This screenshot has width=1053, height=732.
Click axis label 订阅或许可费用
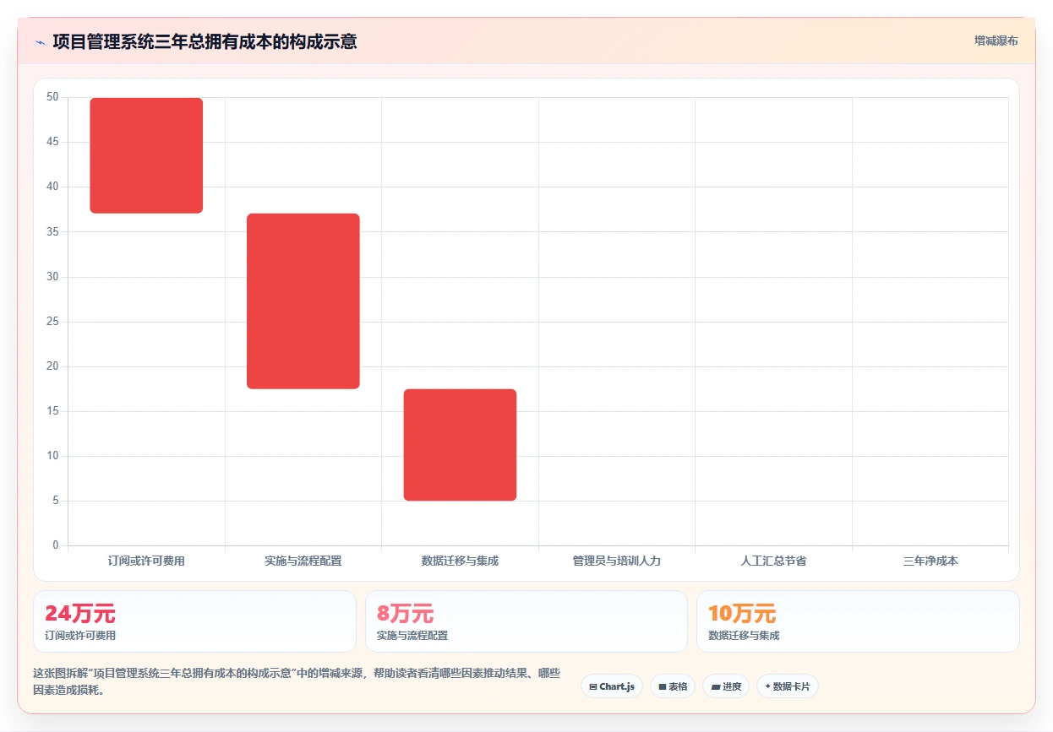coord(146,561)
